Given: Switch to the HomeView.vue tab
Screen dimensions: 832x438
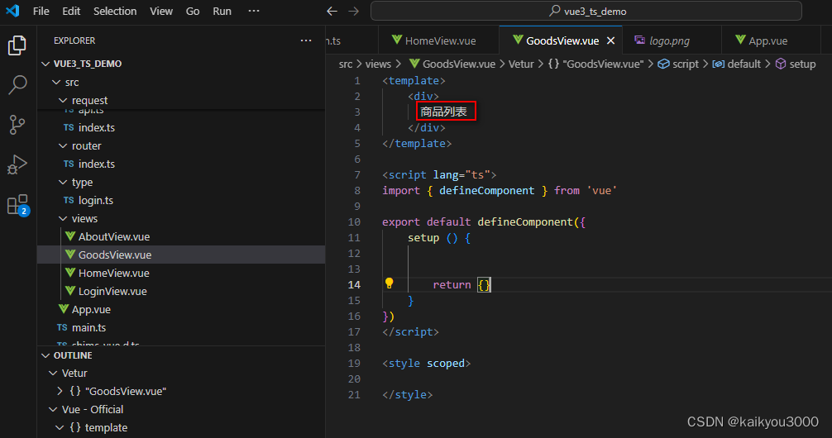Looking at the screenshot, I should point(439,40).
